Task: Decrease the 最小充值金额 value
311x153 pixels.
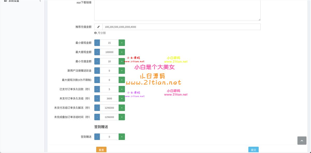Action: pyautogui.click(x=97, y=61)
